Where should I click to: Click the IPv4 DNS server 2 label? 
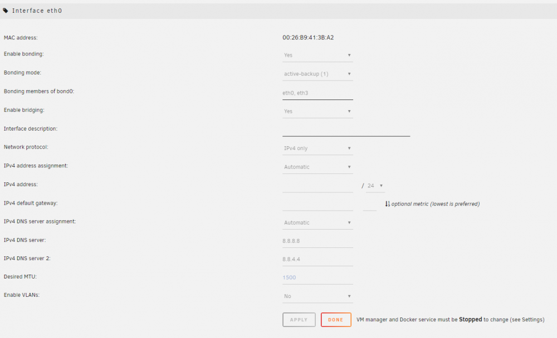[27, 259]
